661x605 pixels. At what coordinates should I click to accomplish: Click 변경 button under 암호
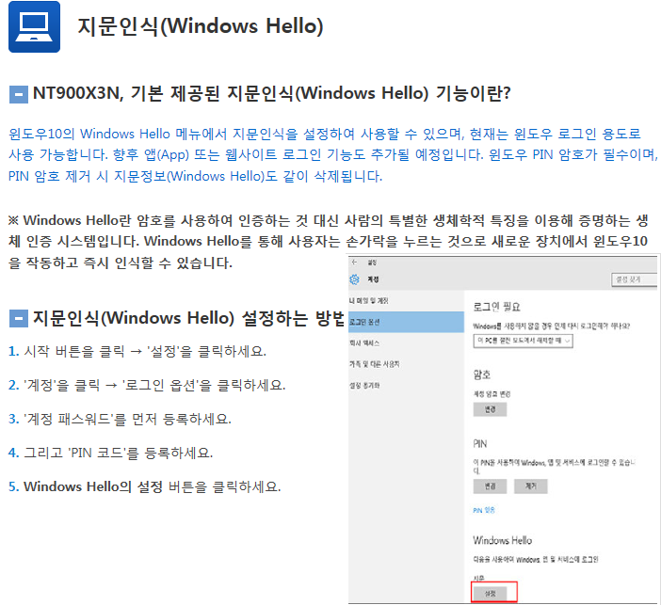pos(490,409)
